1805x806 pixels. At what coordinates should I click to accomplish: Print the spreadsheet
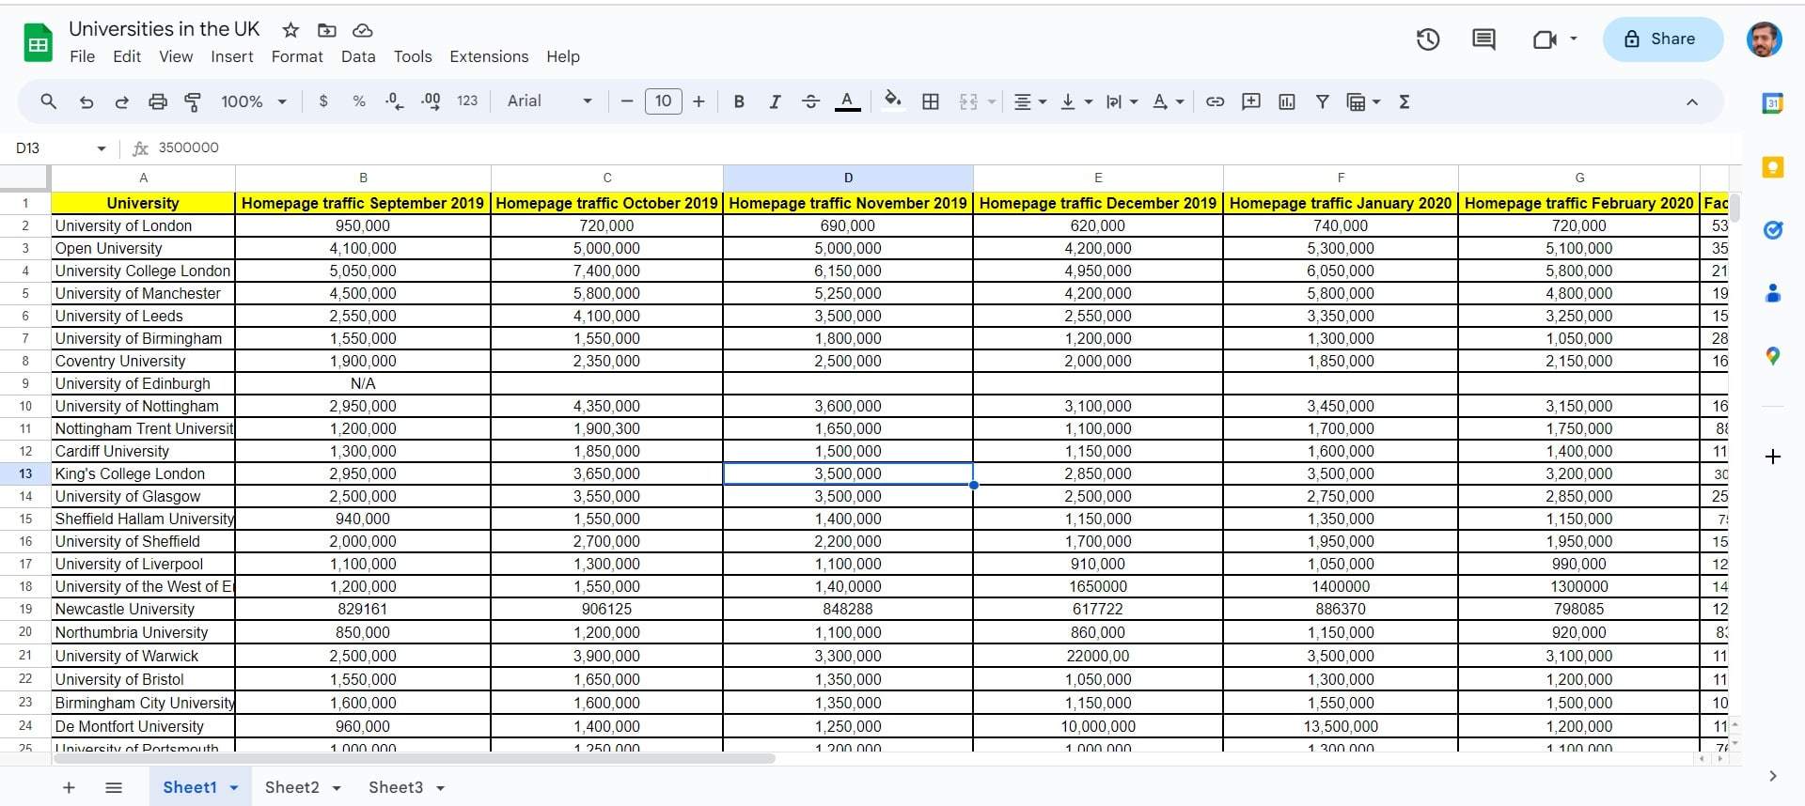point(158,101)
